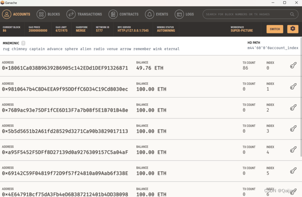The width and height of the screenshot is (302, 197).
Task: Show private key for account index 1
Action: click(293, 87)
